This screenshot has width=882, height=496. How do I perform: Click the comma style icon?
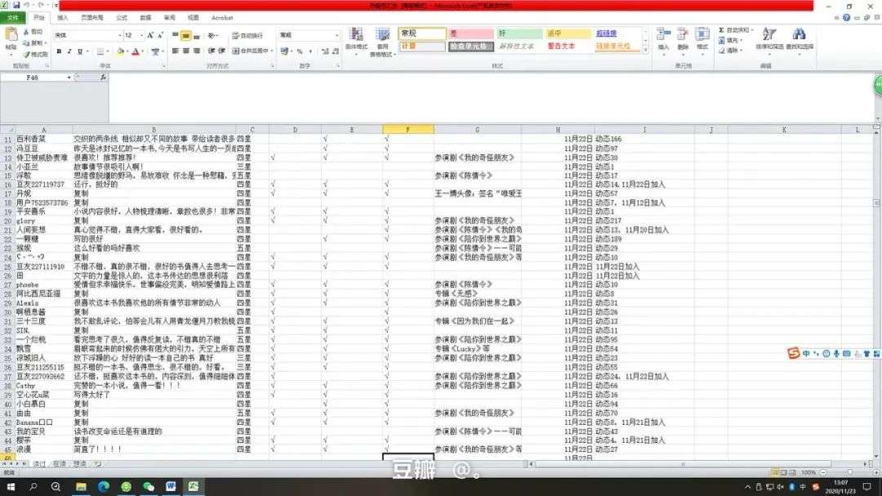coord(310,51)
